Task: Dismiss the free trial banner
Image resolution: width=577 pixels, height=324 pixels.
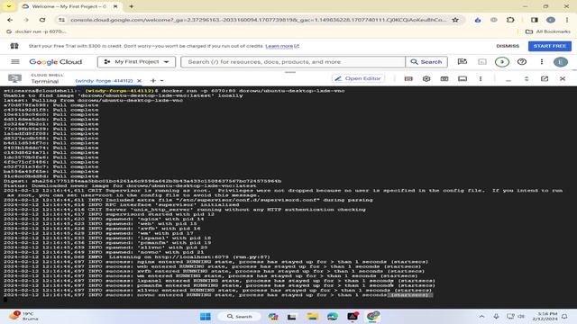Action: (x=508, y=46)
